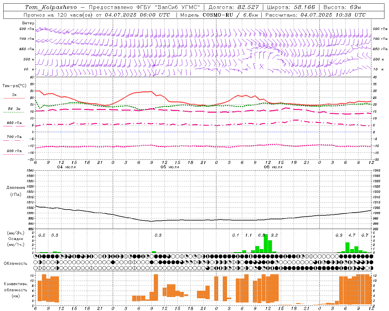Click the (мм/3ч.) precipitation unit label
The width and height of the screenshot is (389, 311).
[x=16, y=233]
